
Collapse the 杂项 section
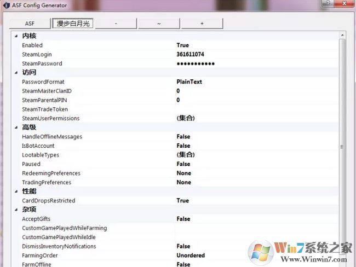[x=16, y=210]
